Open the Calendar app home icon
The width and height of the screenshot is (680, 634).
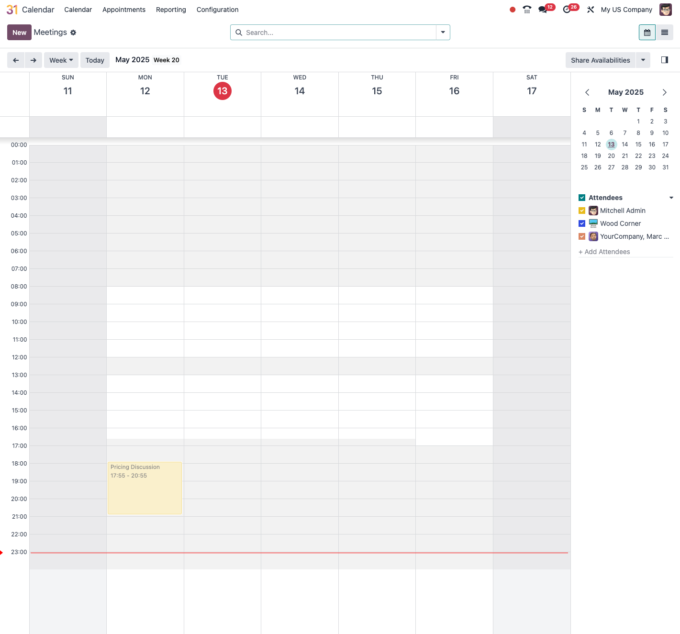click(x=12, y=10)
